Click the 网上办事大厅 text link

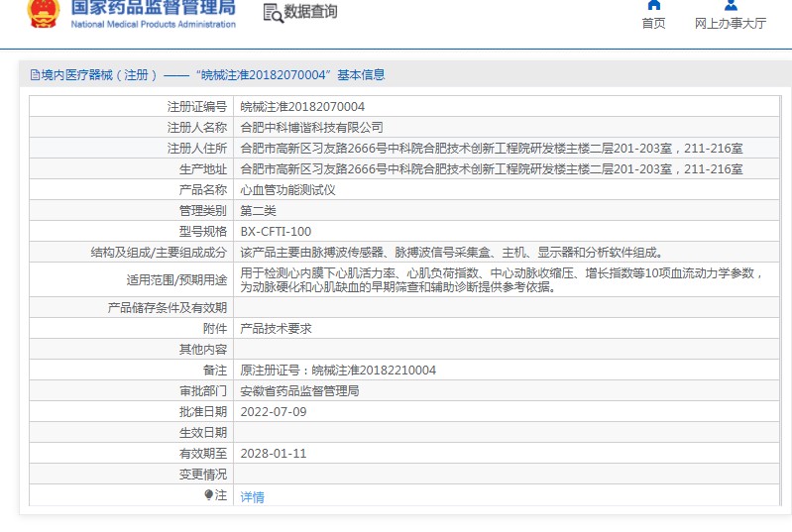731,23
